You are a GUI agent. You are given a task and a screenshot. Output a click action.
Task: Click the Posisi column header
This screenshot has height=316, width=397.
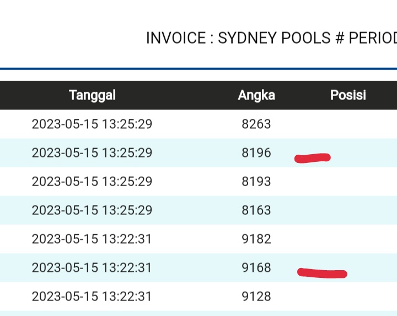pos(348,95)
